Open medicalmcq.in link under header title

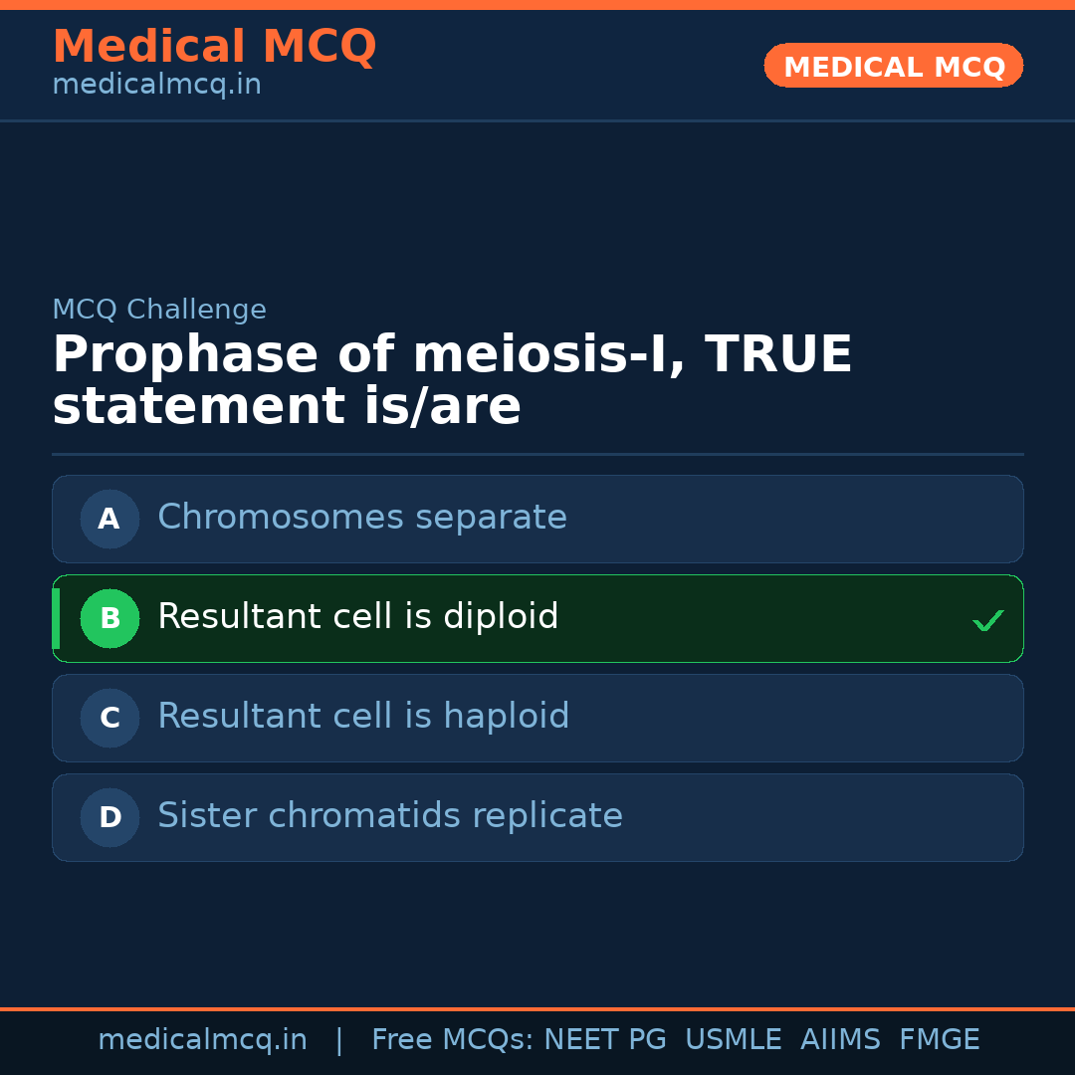click(156, 86)
